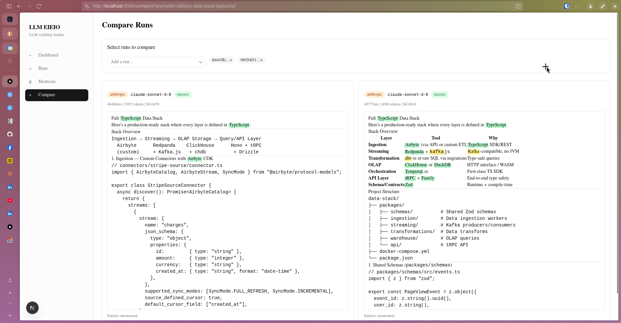Click the 'docker-compose.yml' line in project tree
Screen dimensions: 621x323
pyautogui.click(x=404, y=251)
